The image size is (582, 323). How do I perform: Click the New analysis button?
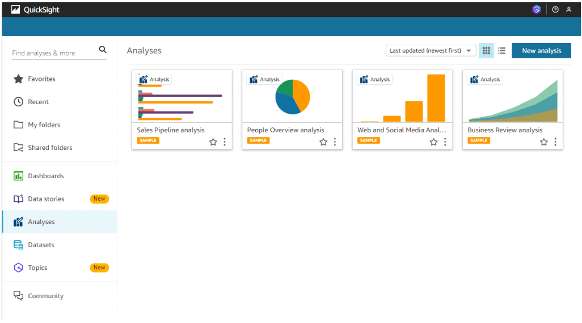pos(541,50)
